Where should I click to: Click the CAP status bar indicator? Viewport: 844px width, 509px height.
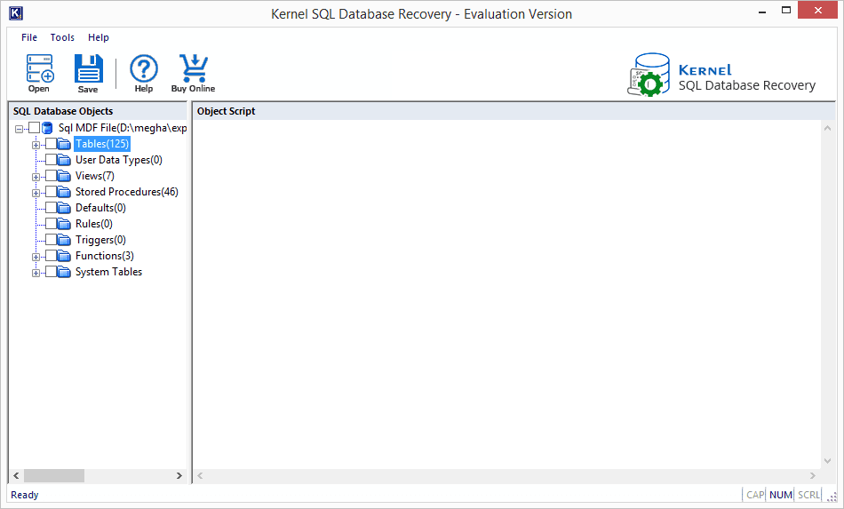point(755,495)
